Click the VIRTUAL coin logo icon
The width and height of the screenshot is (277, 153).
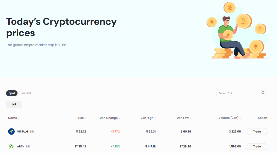tap(11, 132)
